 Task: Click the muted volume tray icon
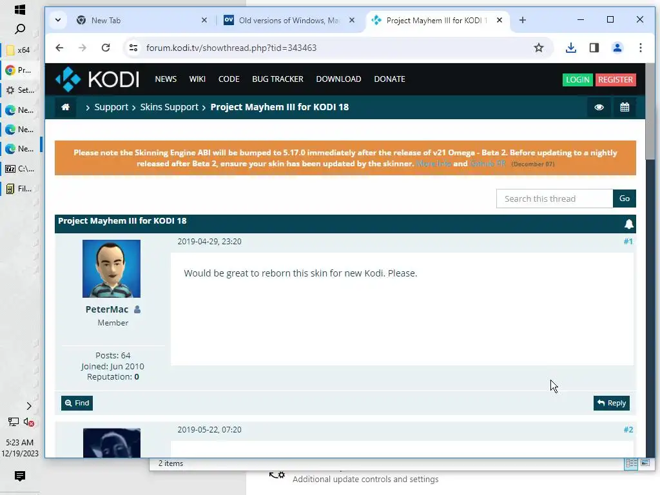coord(28,422)
